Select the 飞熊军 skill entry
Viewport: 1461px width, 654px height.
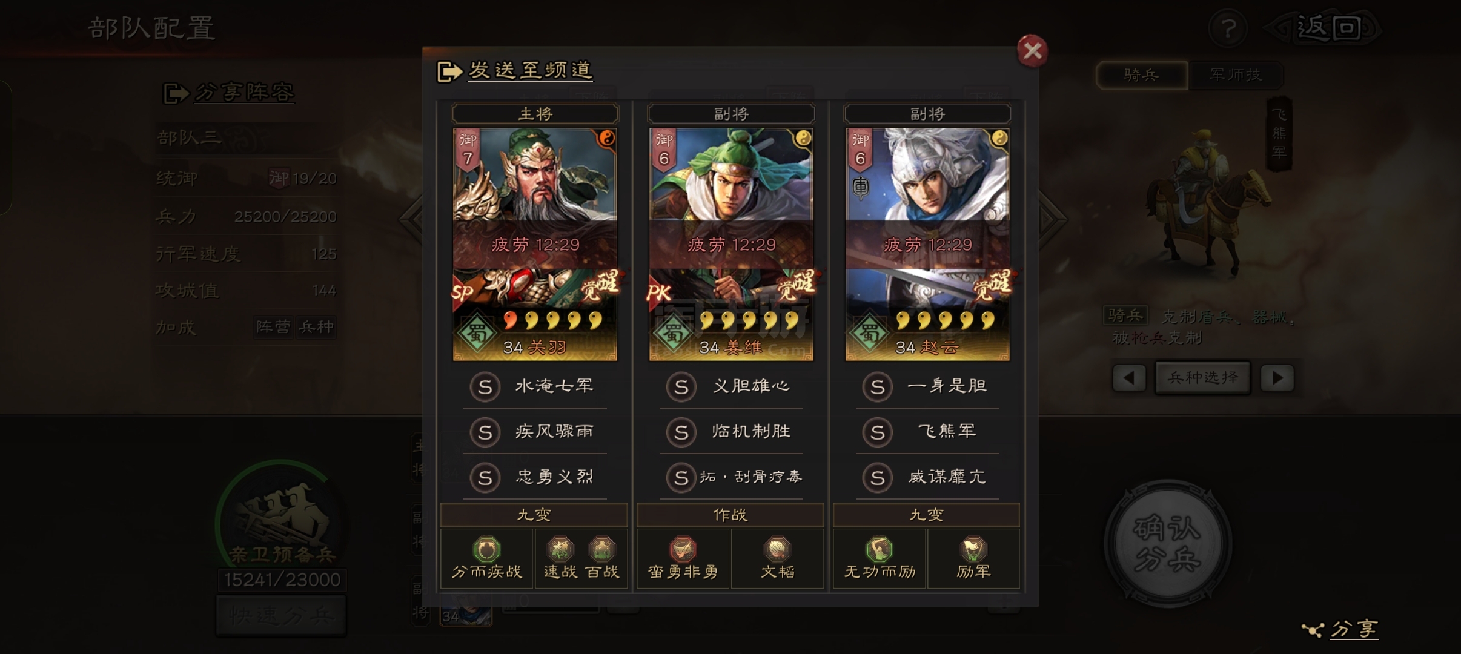[927, 432]
